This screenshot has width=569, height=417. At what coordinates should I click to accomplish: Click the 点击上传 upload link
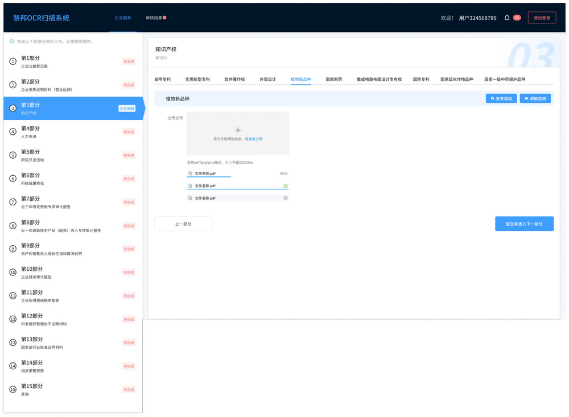[x=255, y=139]
